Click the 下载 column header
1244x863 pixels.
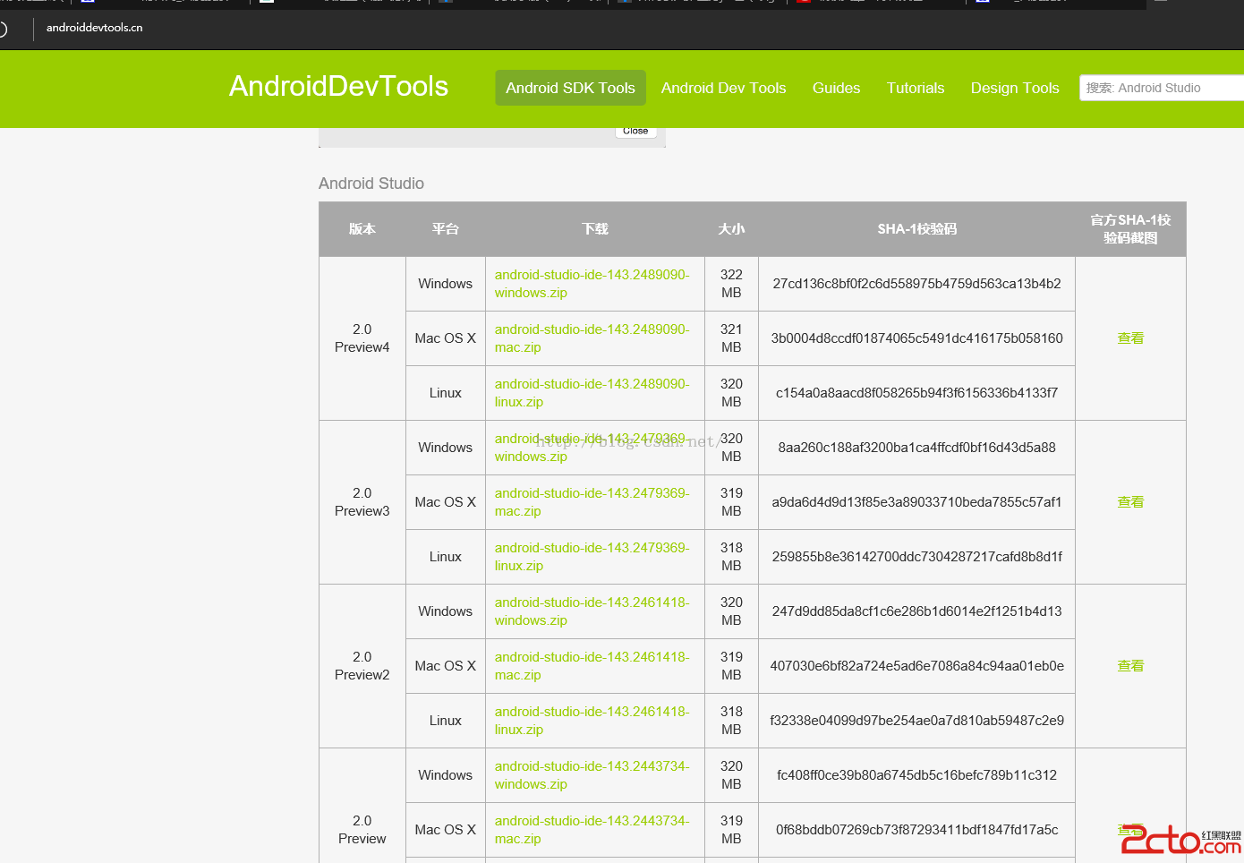tap(595, 229)
